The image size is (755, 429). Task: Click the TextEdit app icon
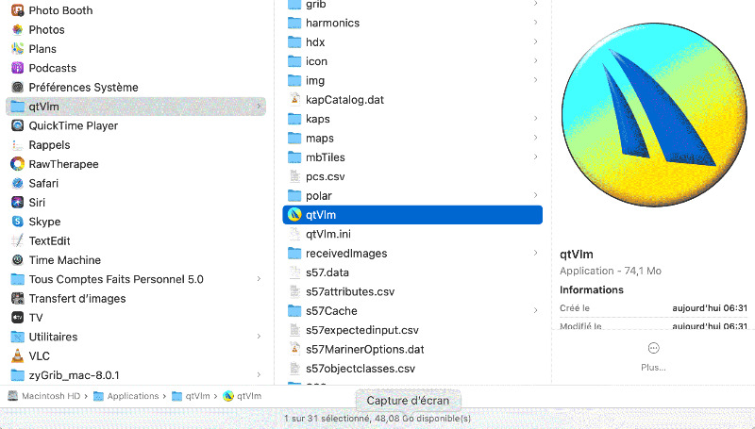pyautogui.click(x=17, y=240)
